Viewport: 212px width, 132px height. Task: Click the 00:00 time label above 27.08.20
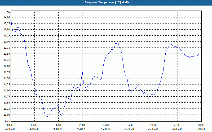tap(201, 125)
